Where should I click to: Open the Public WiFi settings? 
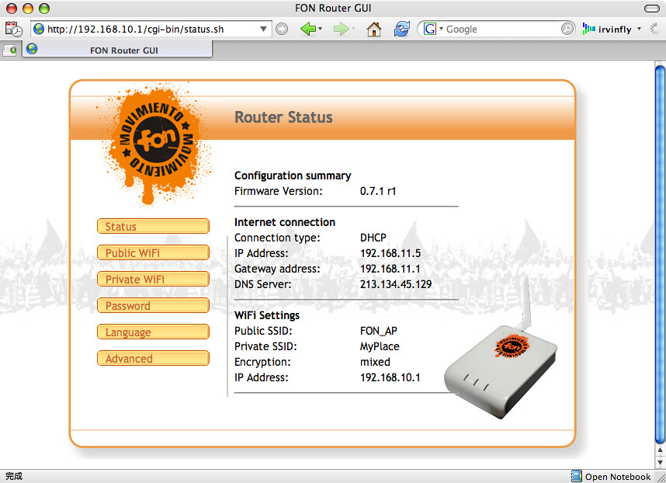coord(153,253)
